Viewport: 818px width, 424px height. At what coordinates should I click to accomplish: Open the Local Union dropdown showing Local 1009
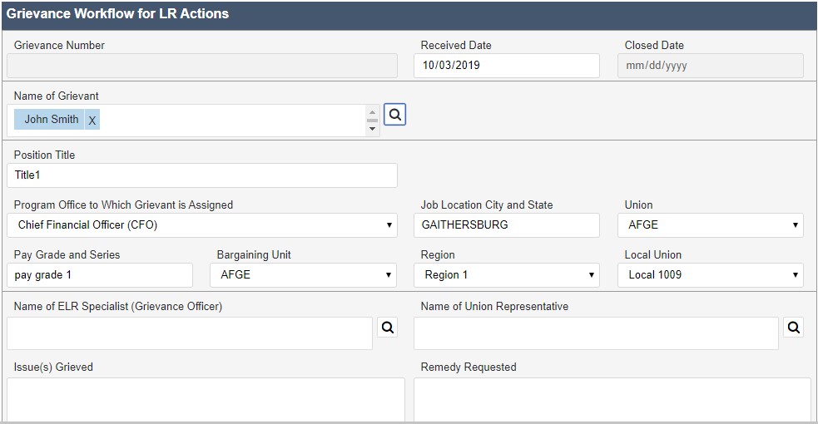click(x=711, y=275)
